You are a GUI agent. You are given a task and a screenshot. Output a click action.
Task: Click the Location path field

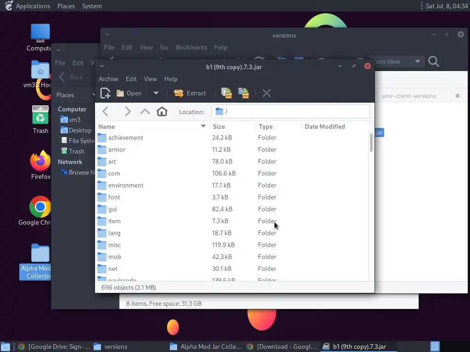click(x=291, y=112)
